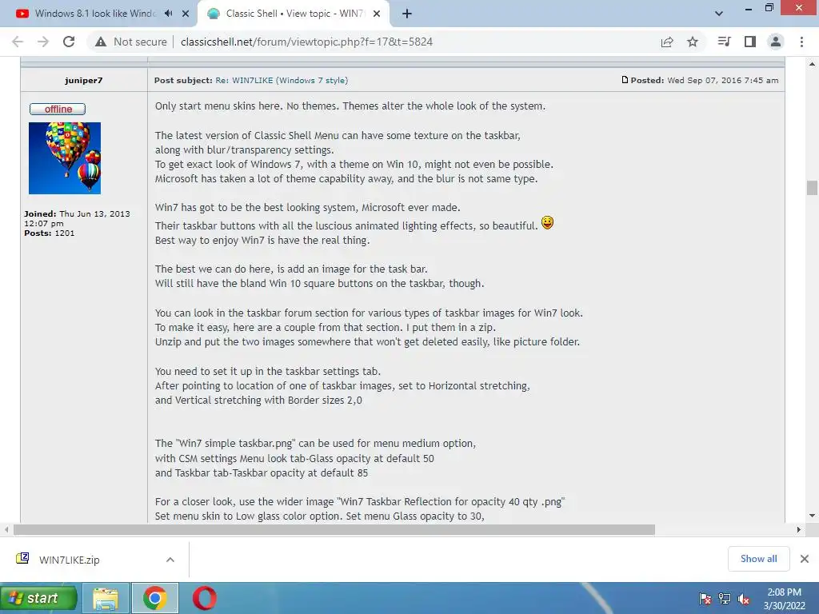Click 'Best way to enjoy Win7' line
The image size is (819, 614).
(x=262, y=240)
